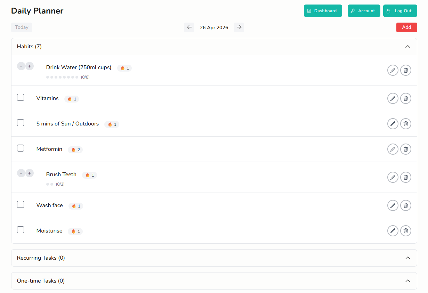The width and height of the screenshot is (428, 293).
Task: Click the (0/8) water count text
Action: pos(85,77)
